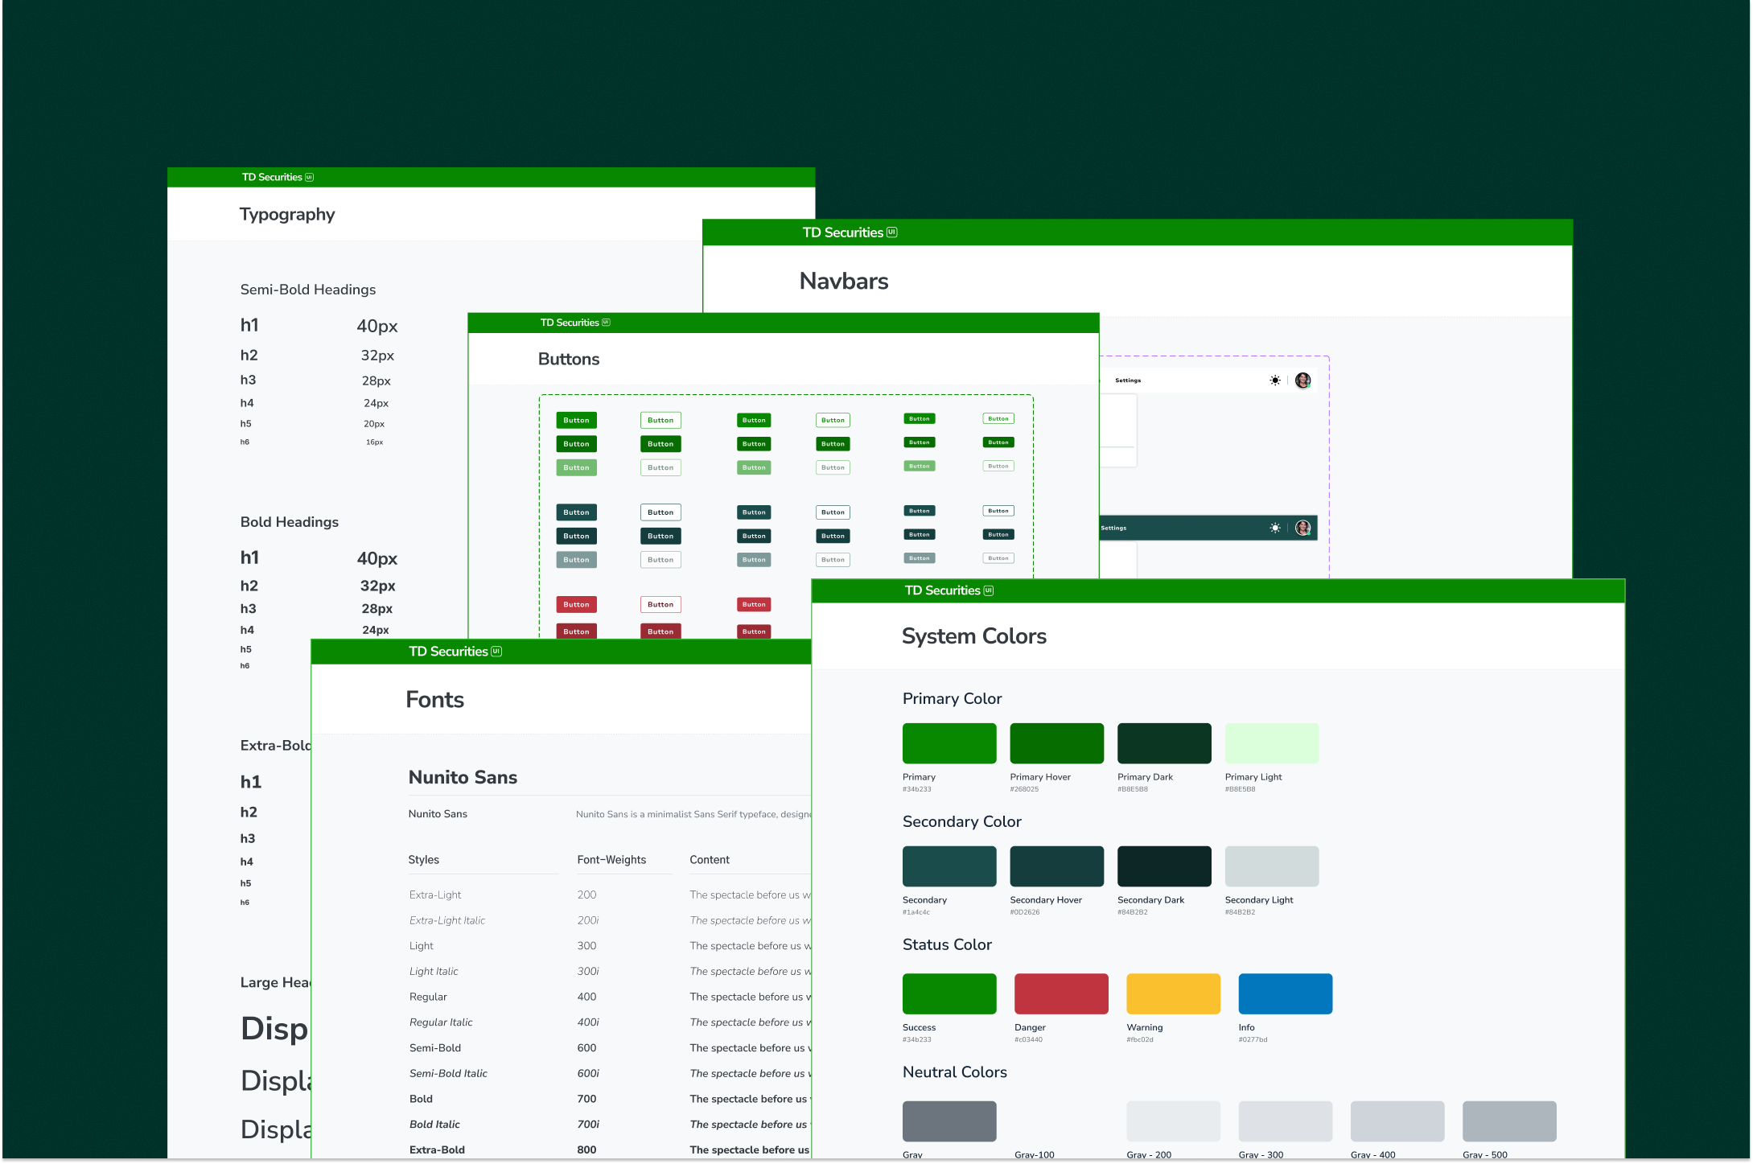Select the Primary #34b233 color swatch

[949, 742]
